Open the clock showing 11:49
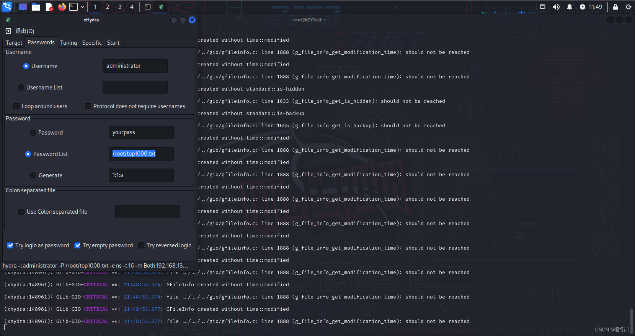Image resolution: width=635 pixels, height=336 pixels. 596,7
